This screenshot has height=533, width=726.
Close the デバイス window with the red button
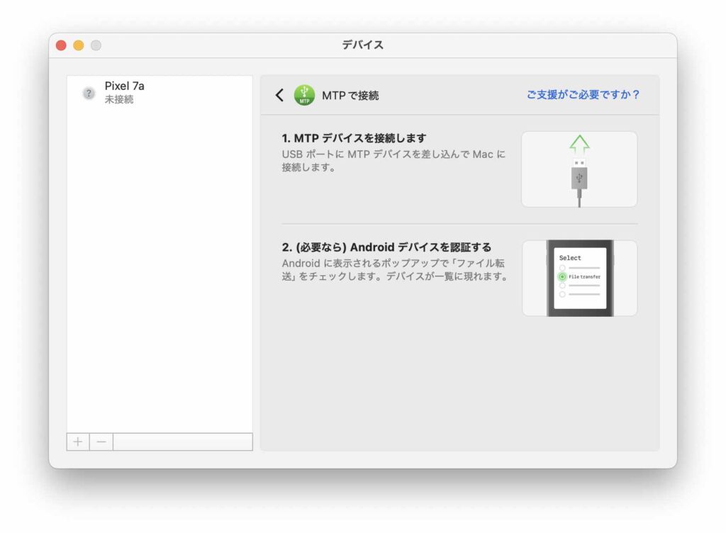tap(61, 45)
